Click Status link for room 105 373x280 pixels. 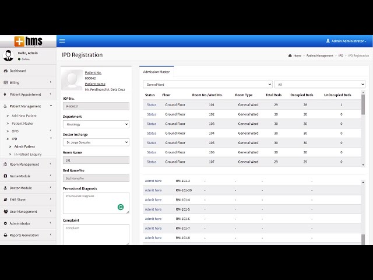[152, 143]
